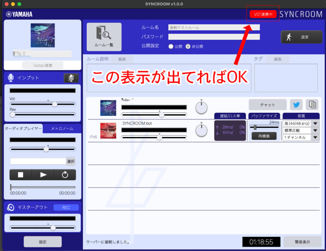Screen dimensions: 326x251
Task: Open the Twitter share button next to チャット
Action: click(296, 105)
